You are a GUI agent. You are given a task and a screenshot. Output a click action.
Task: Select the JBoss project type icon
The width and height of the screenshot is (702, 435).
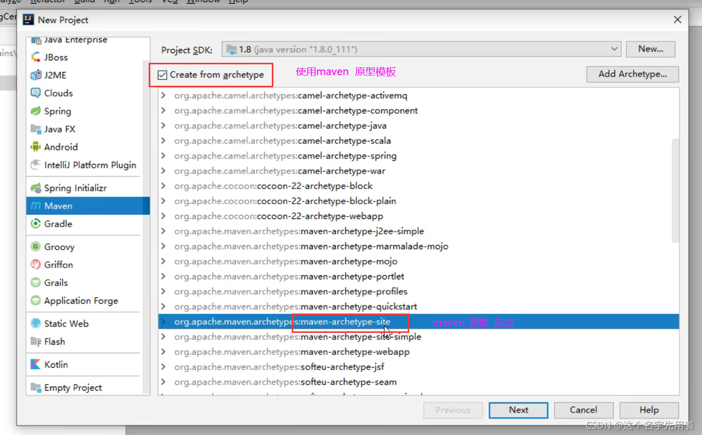pyautogui.click(x=35, y=57)
